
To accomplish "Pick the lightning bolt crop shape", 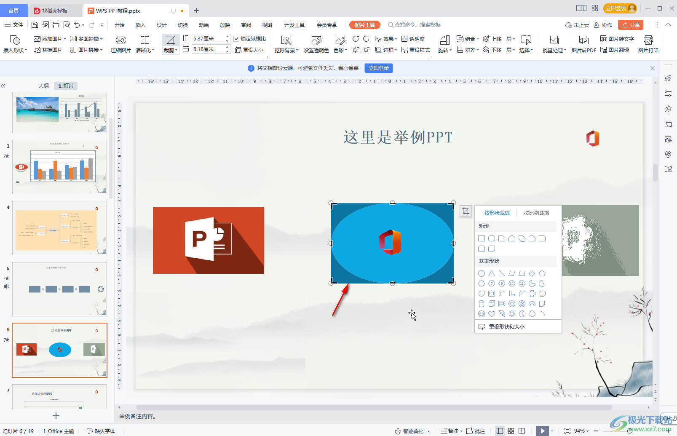I will pyautogui.click(x=502, y=314).
